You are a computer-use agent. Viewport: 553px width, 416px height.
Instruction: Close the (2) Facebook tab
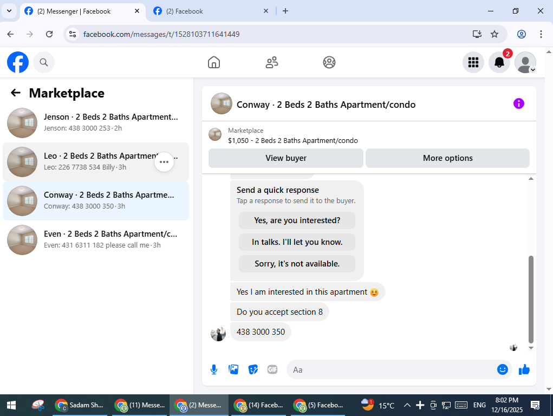[x=266, y=11]
